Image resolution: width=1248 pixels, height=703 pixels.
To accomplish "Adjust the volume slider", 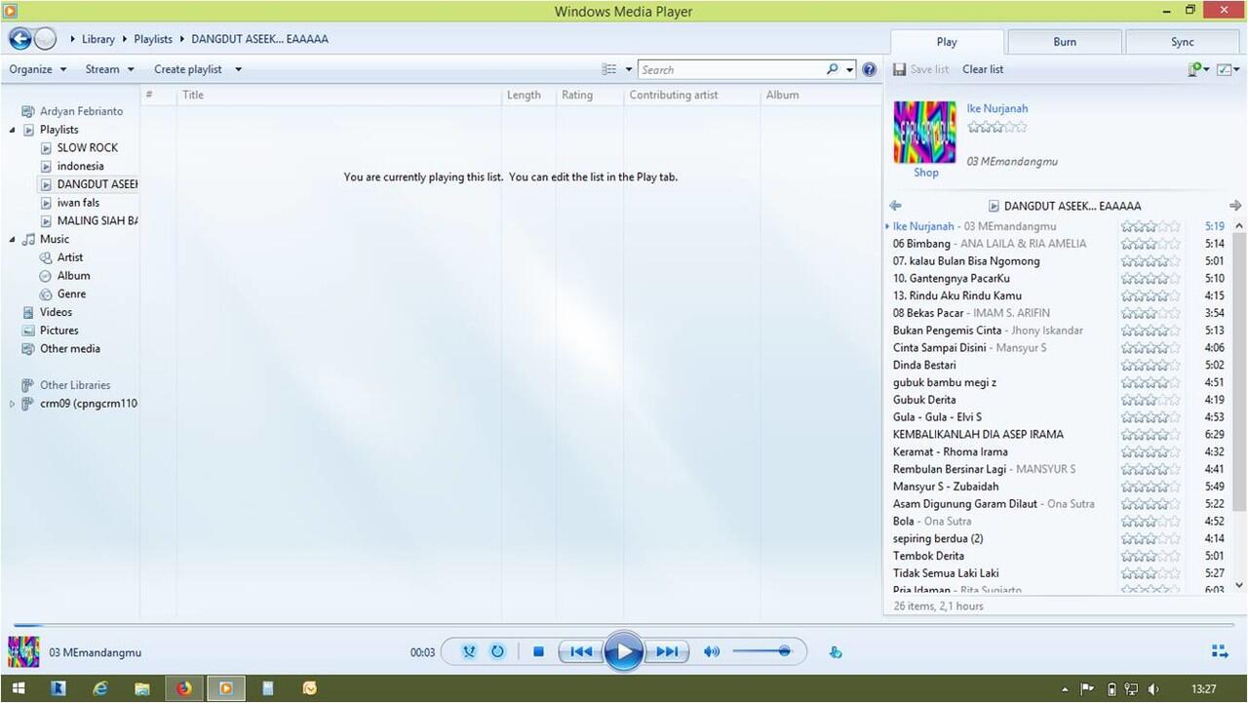I will [762, 651].
